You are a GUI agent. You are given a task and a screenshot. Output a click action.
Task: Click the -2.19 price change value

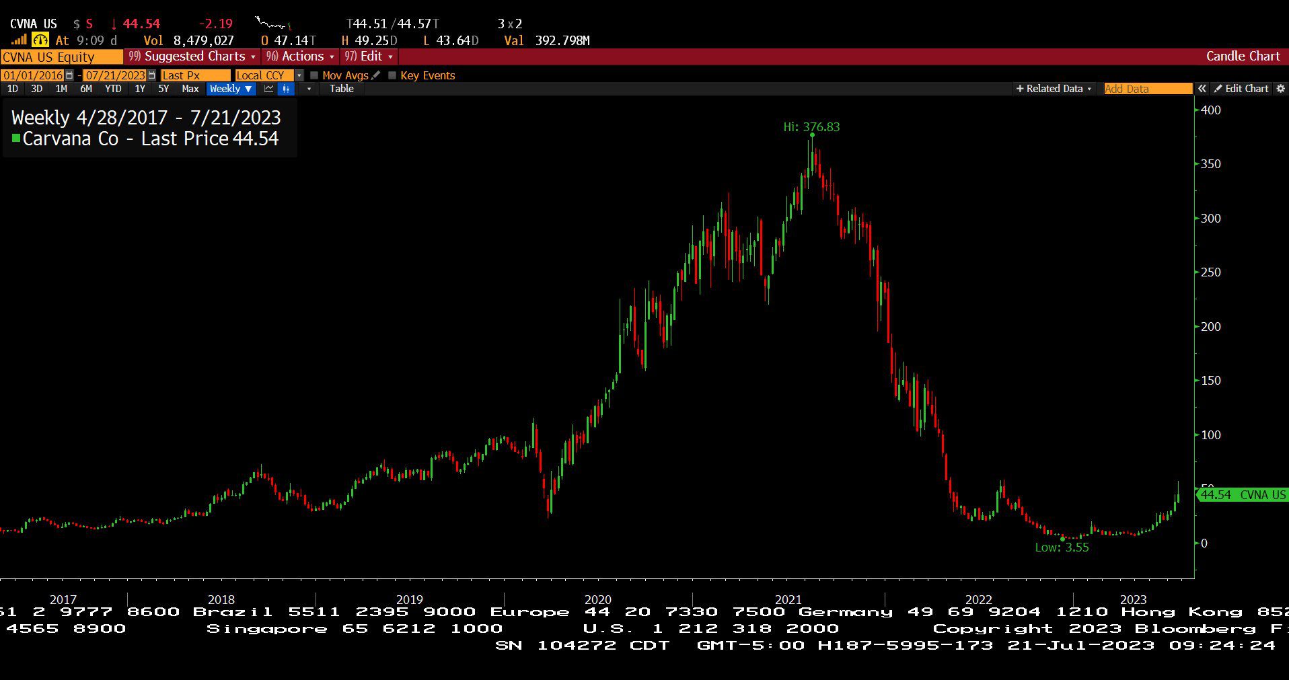(x=215, y=24)
